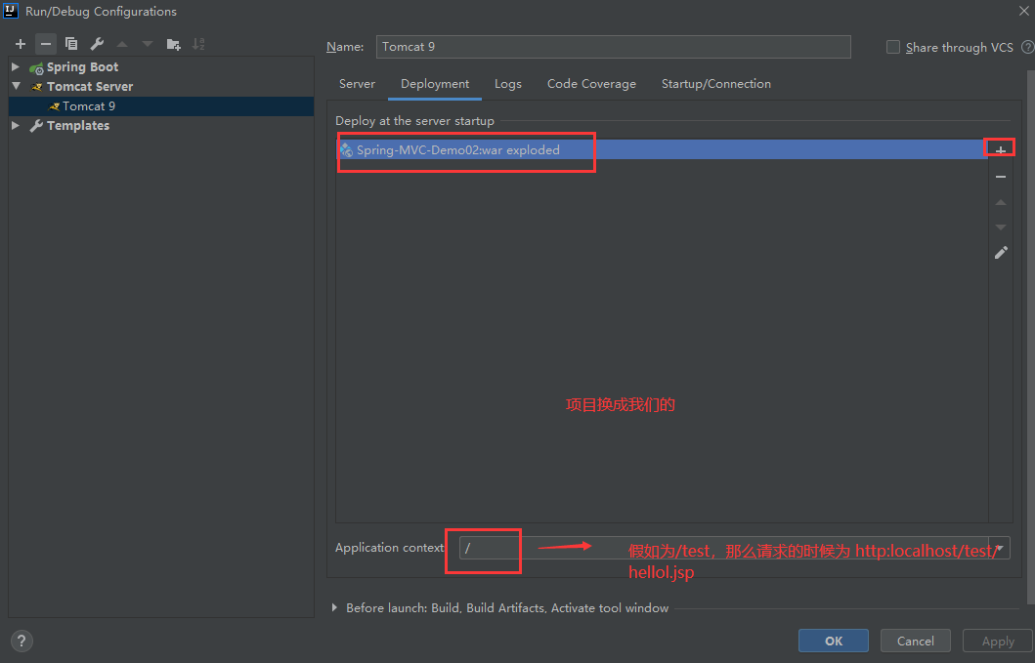Enable Share through VCS checkbox

tap(893, 47)
